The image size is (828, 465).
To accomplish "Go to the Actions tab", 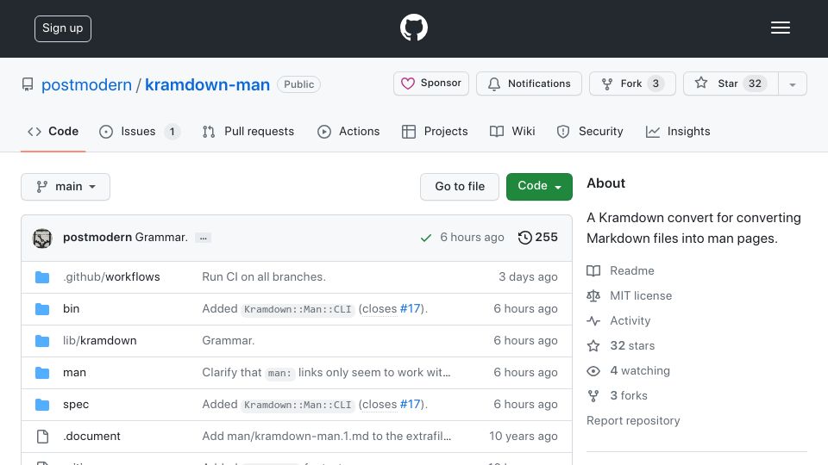I will tap(348, 131).
